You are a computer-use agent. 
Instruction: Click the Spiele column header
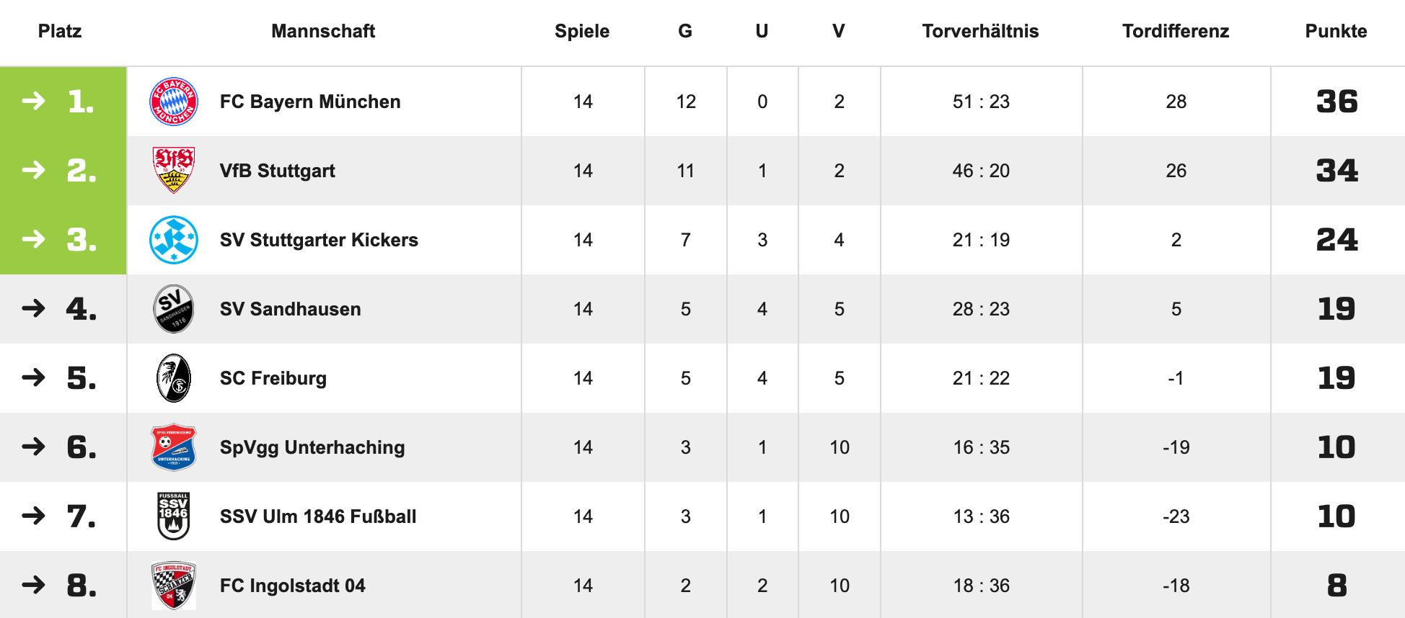(x=581, y=31)
